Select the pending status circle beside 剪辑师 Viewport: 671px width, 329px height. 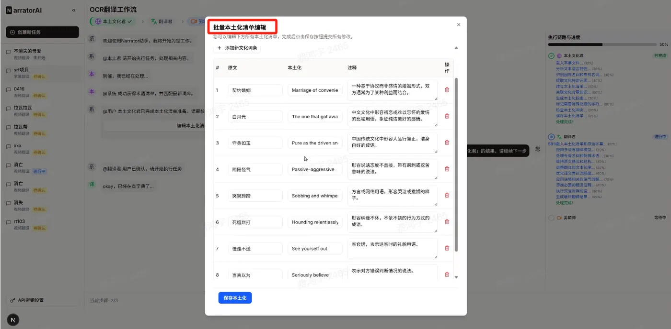[551, 218]
